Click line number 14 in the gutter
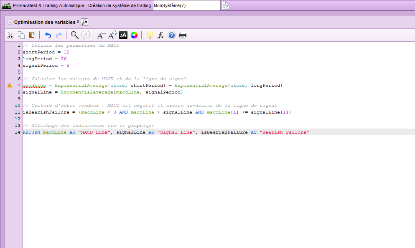Screen dimensions: 415x248 (18, 132)
